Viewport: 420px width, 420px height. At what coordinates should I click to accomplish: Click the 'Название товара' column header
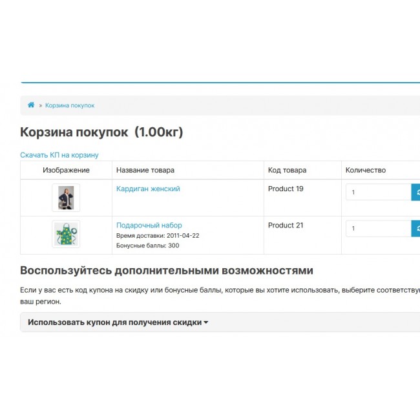145,170
